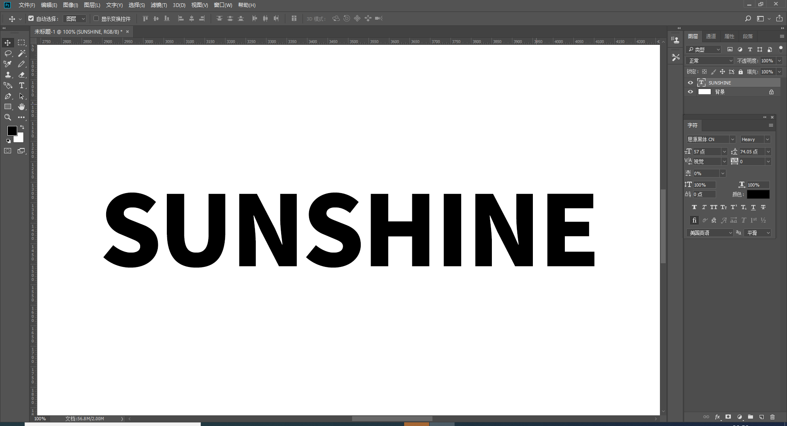Select the Eraser tool
Viewport: 787px width, 426px height.
[x=21, y=75]
